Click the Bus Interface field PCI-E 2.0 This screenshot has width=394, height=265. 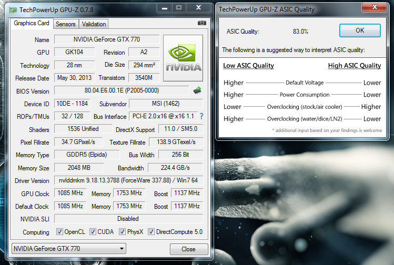tap(163, 116)
